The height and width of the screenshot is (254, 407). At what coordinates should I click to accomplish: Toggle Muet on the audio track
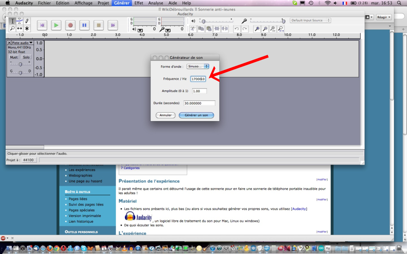pos(14,57)
